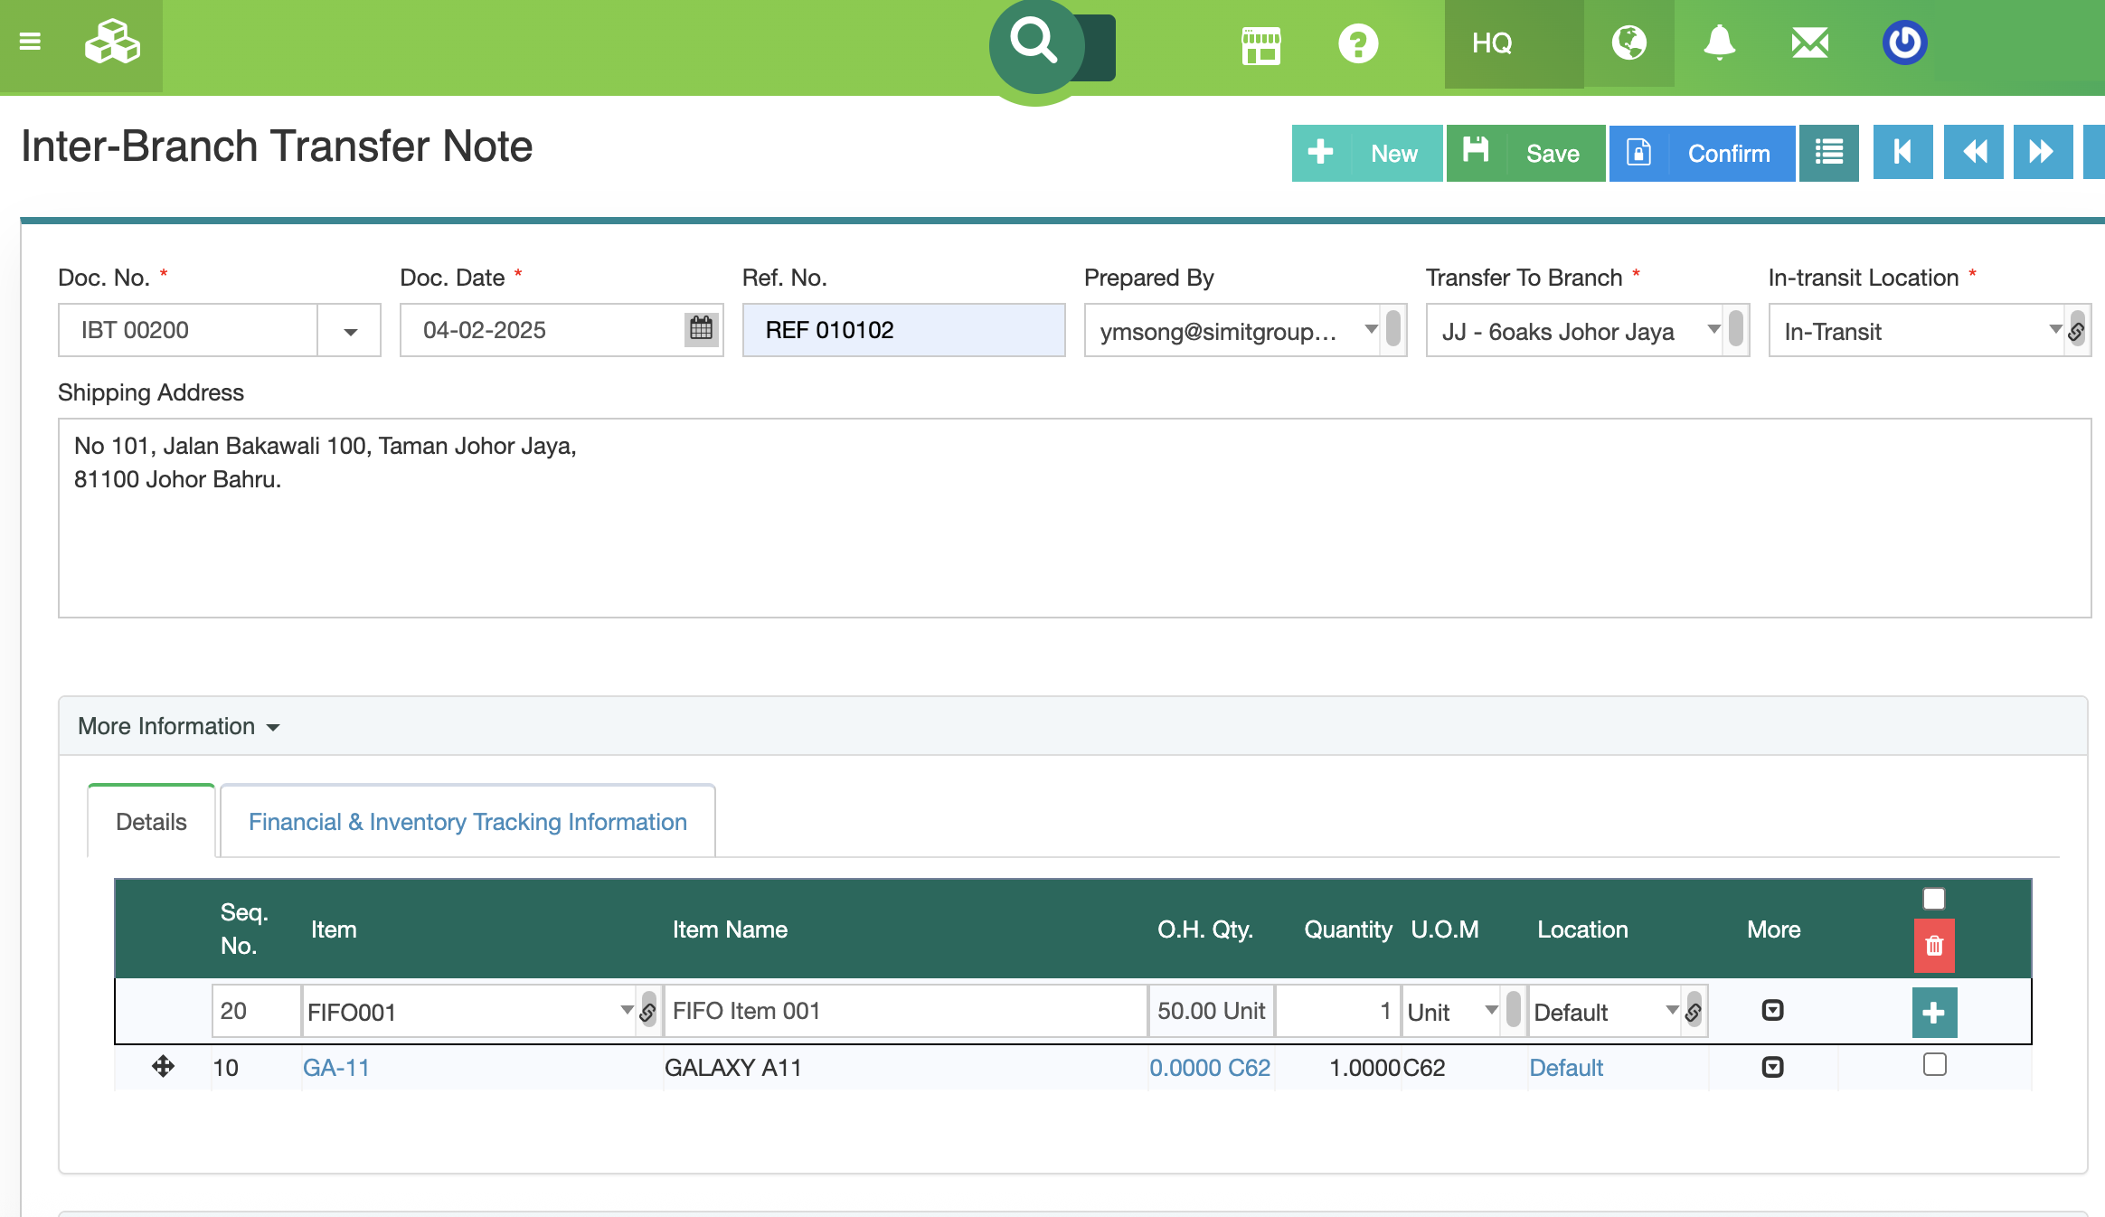Go to previous record rewind icon

1973,152
